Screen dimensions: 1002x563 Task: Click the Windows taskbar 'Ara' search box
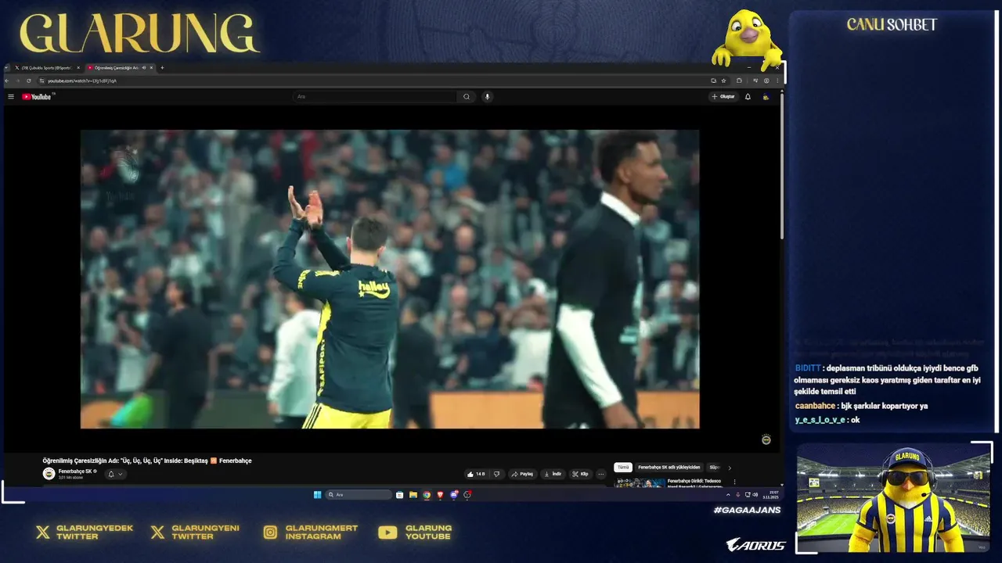coord(359,495)
